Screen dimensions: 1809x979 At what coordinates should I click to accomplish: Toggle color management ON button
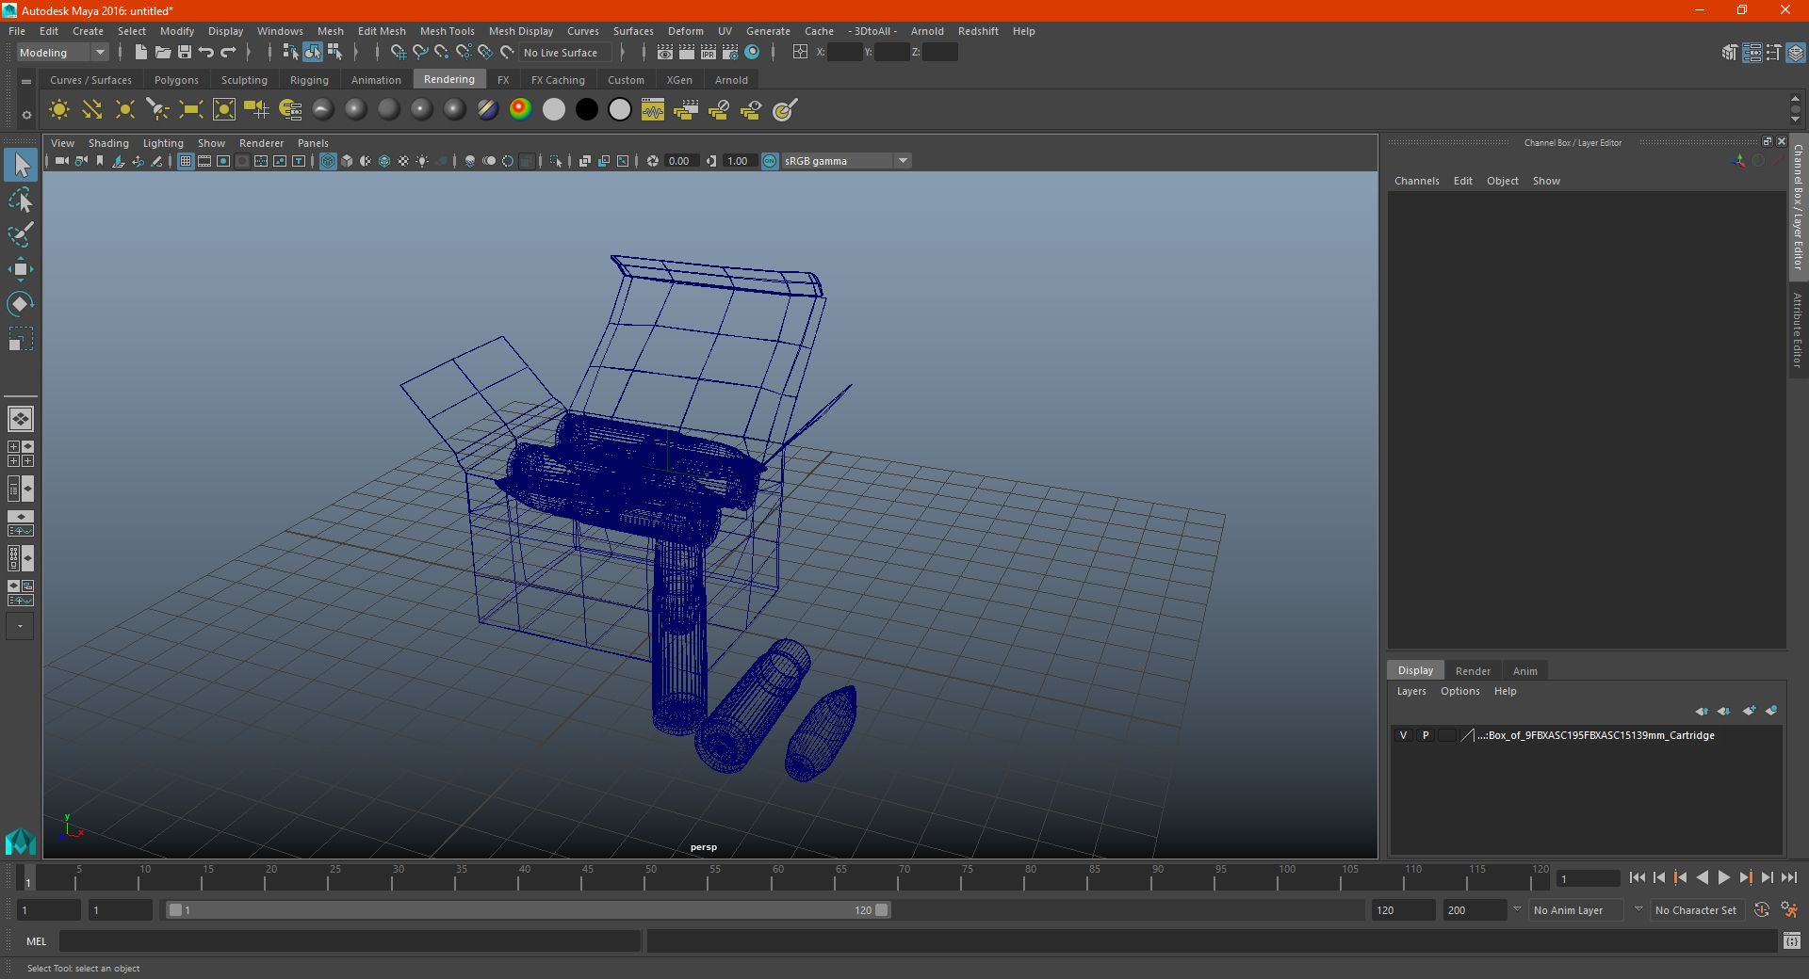pyautogui.click(x=770, y=161)
